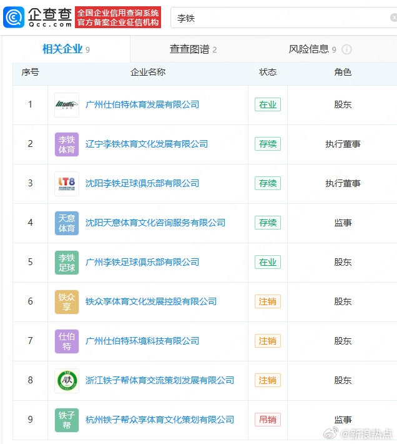This screenshot has width=397, height=444.
Task: Click the 吊销 status tag
Action: tap(267, 420)
